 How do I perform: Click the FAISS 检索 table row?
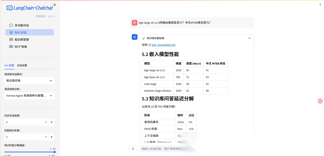(169, 129)
